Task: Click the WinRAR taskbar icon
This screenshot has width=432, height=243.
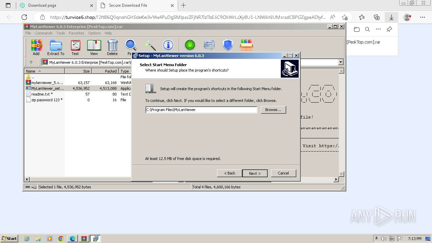Action: coord(84,239)
